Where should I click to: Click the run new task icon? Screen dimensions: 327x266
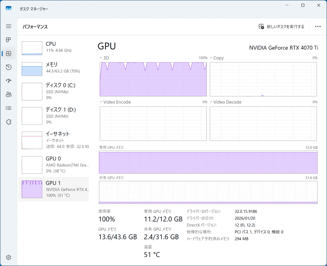tap(261, 27)
